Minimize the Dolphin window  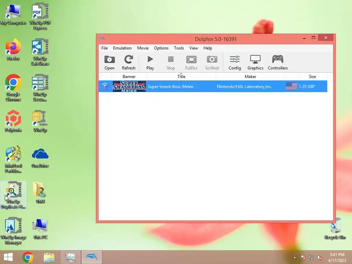tap(304, 38)
